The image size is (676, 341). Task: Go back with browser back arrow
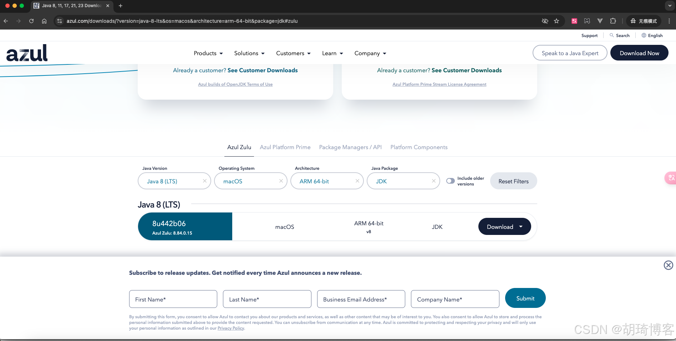[6, 21]
